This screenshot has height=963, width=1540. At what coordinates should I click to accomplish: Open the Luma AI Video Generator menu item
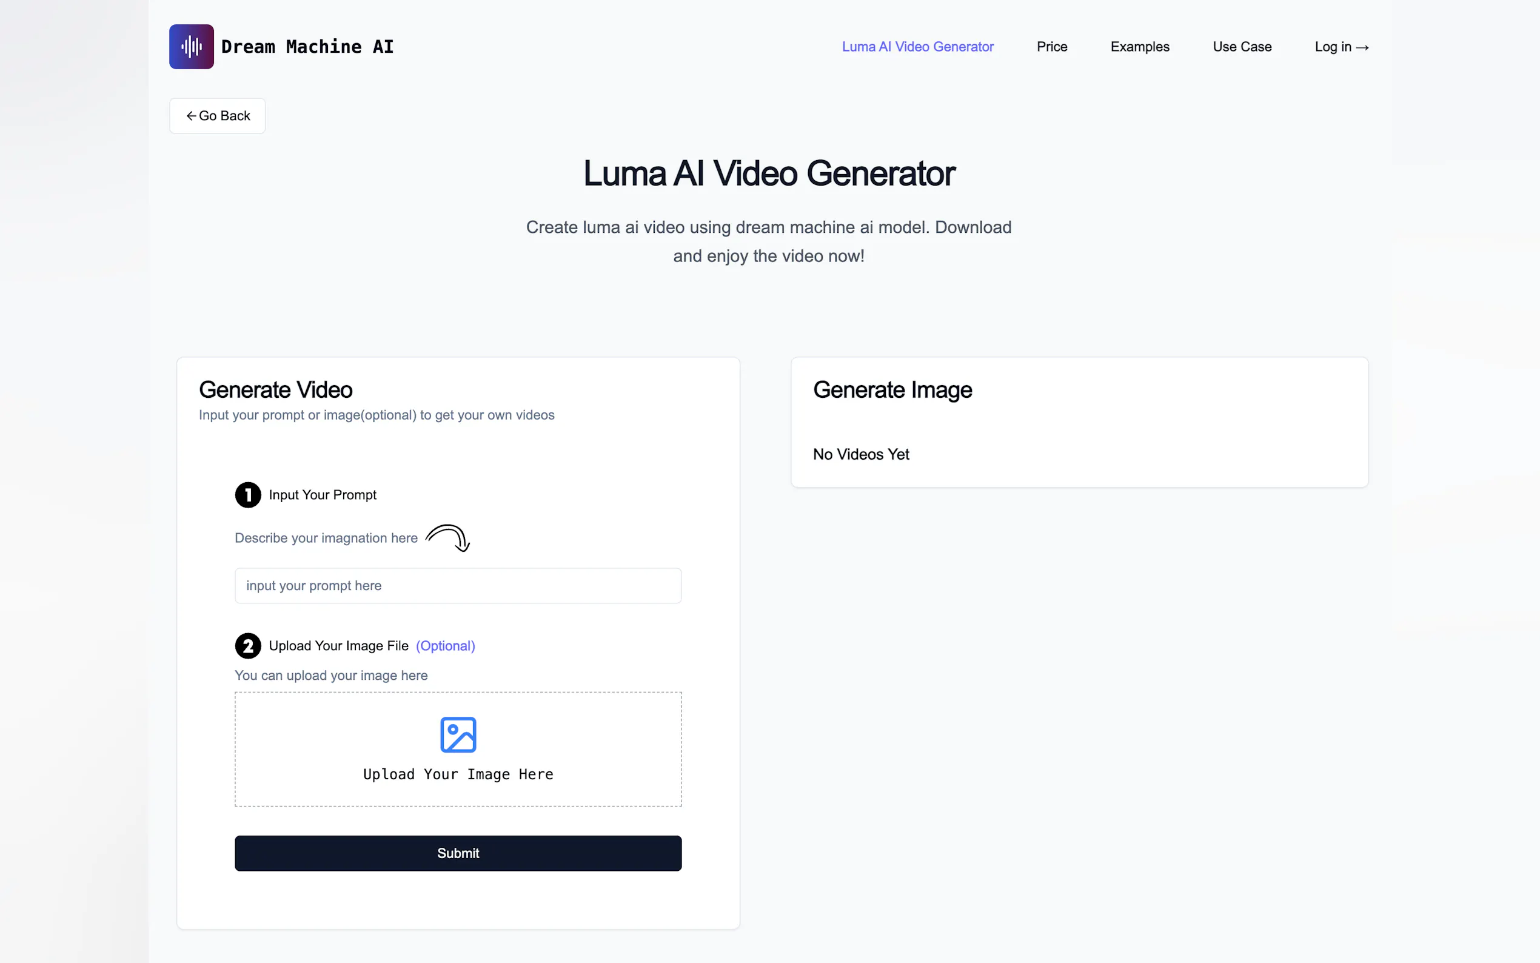point(917,47)
